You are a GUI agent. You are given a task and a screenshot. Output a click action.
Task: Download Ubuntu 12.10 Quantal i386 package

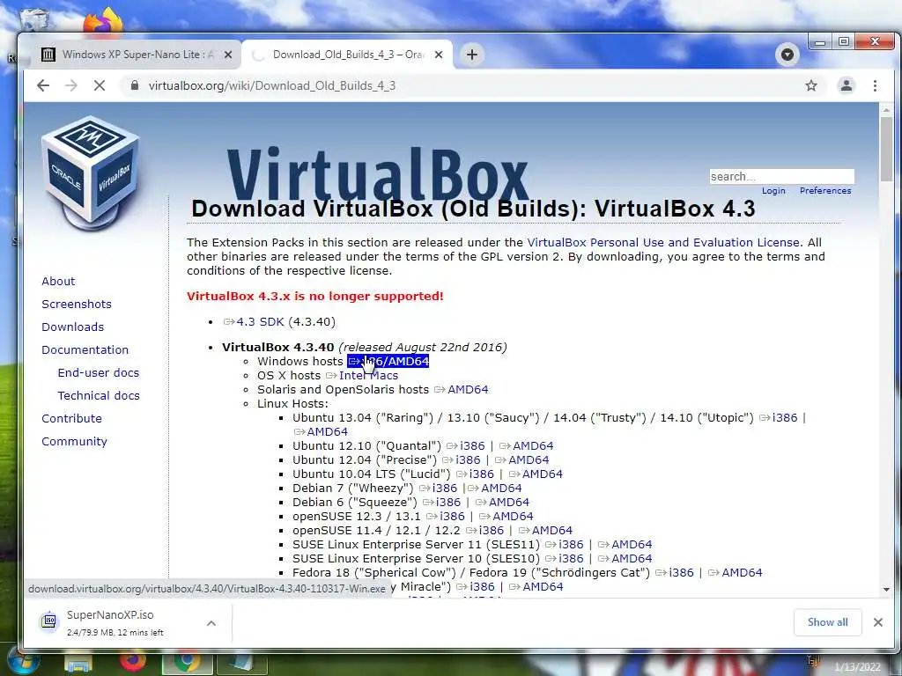coord(465,446)
